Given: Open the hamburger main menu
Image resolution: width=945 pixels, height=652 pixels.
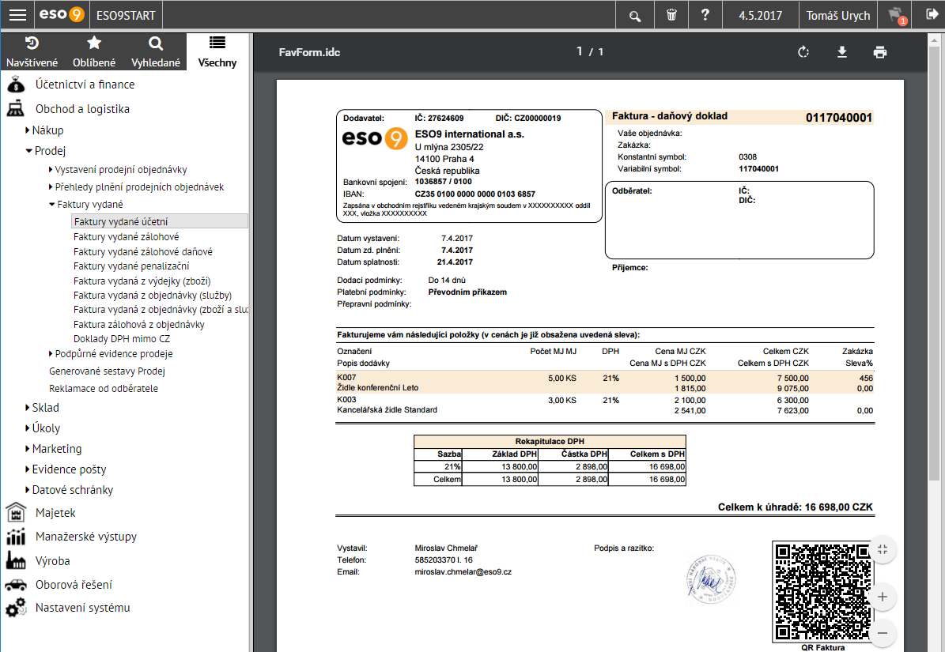Looking at the screenshot, I should pos(17,15).
